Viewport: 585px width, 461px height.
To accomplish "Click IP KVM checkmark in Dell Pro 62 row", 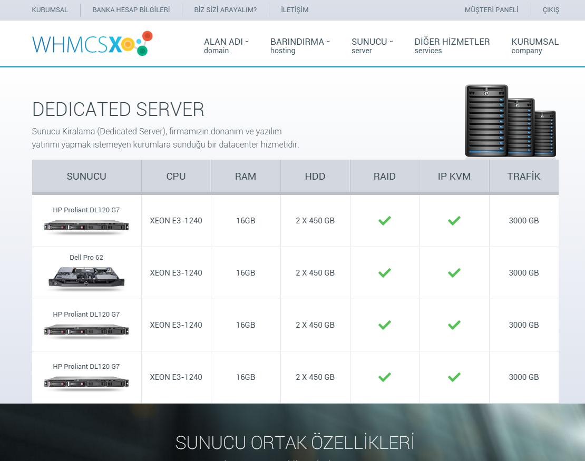I will click(x=454, y=272).
